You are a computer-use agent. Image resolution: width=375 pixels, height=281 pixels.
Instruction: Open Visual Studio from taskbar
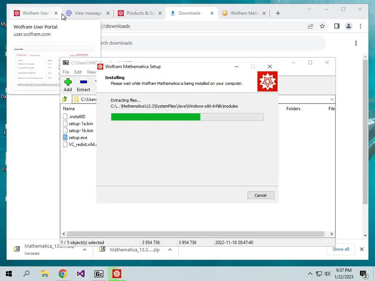click(81, 274)
